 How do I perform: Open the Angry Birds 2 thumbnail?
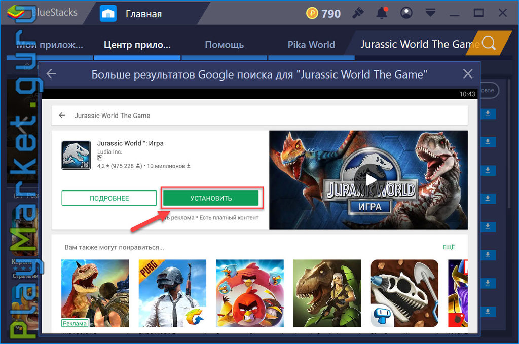point(250,293)
